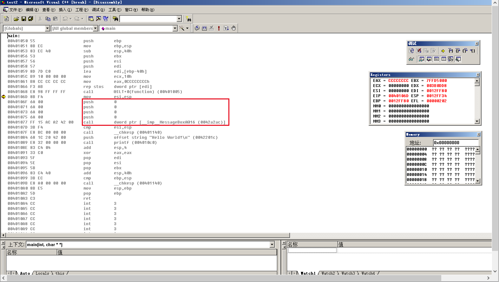Create a new text file from toolbar
The width and height of the screenshot is (499, 282).
tap(6, 19)
